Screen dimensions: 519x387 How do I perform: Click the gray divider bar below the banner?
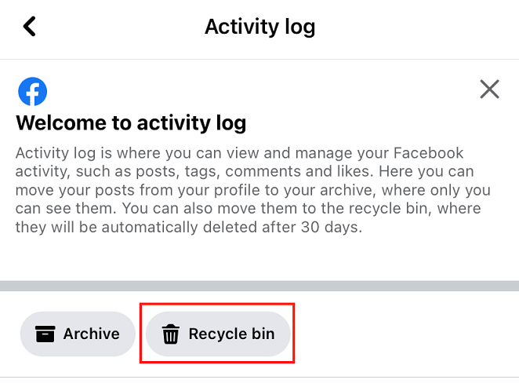coord(259,286)
